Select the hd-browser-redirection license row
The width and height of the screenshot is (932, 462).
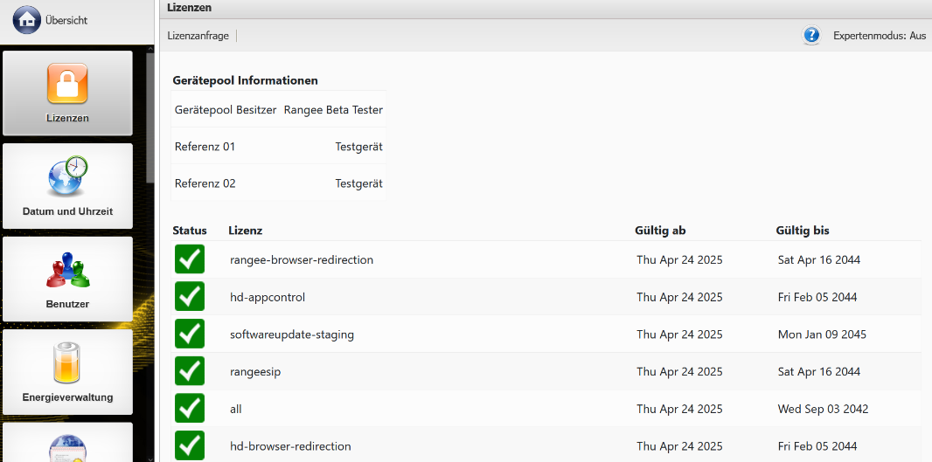290,446
